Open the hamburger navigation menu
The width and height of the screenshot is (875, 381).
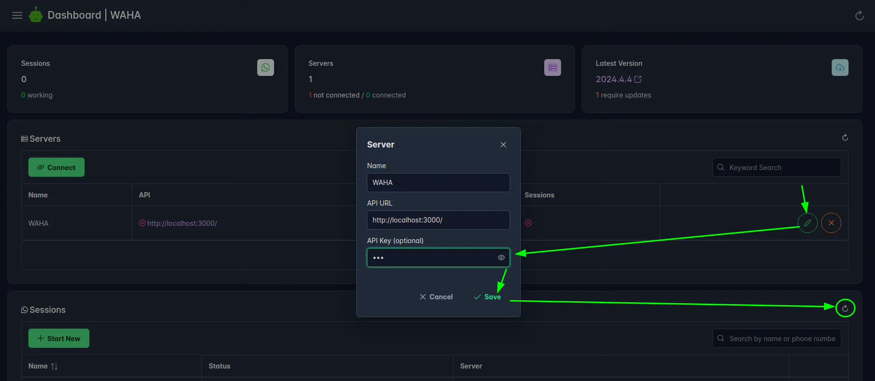tap(17, 15)
